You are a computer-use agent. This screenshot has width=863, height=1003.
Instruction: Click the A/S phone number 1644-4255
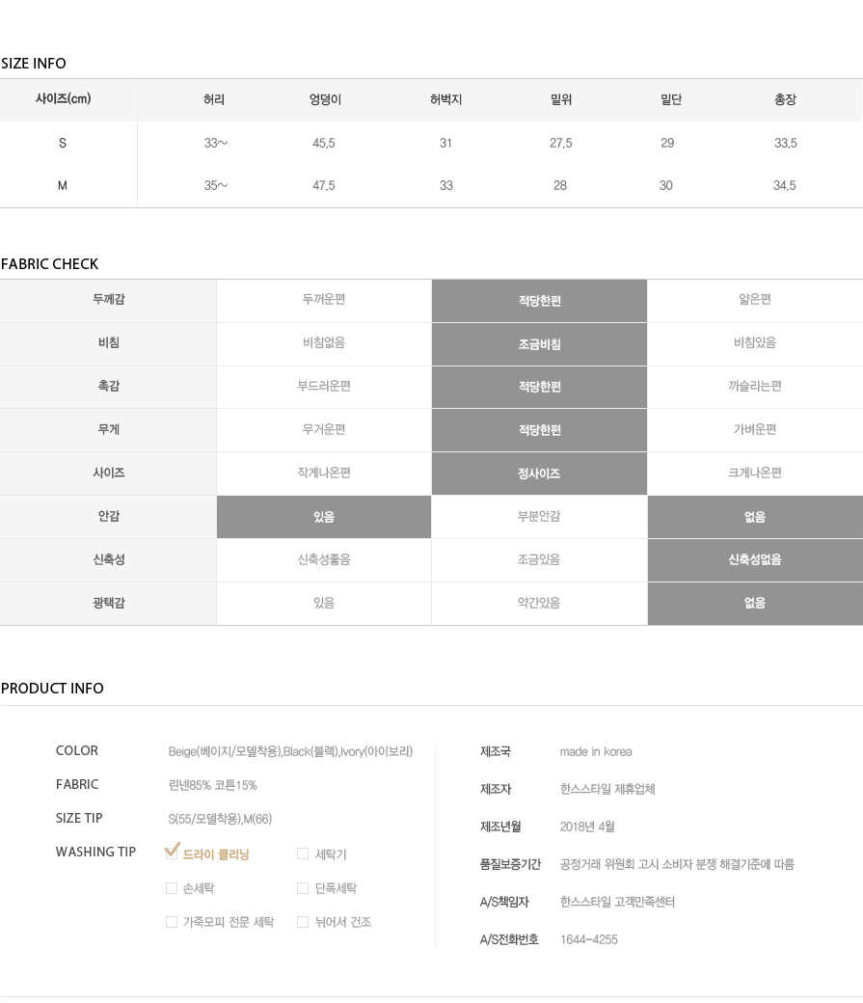click(x=588, y=939)
